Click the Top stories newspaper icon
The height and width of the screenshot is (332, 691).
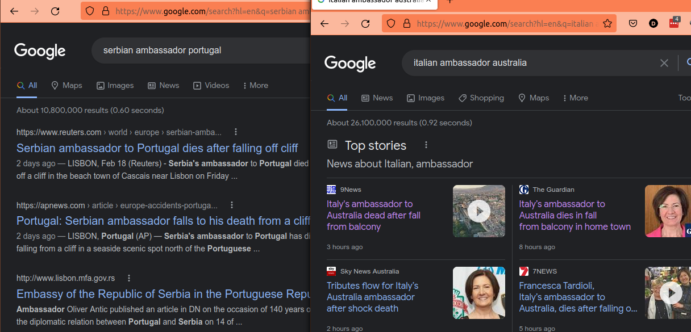click(332, 145)
